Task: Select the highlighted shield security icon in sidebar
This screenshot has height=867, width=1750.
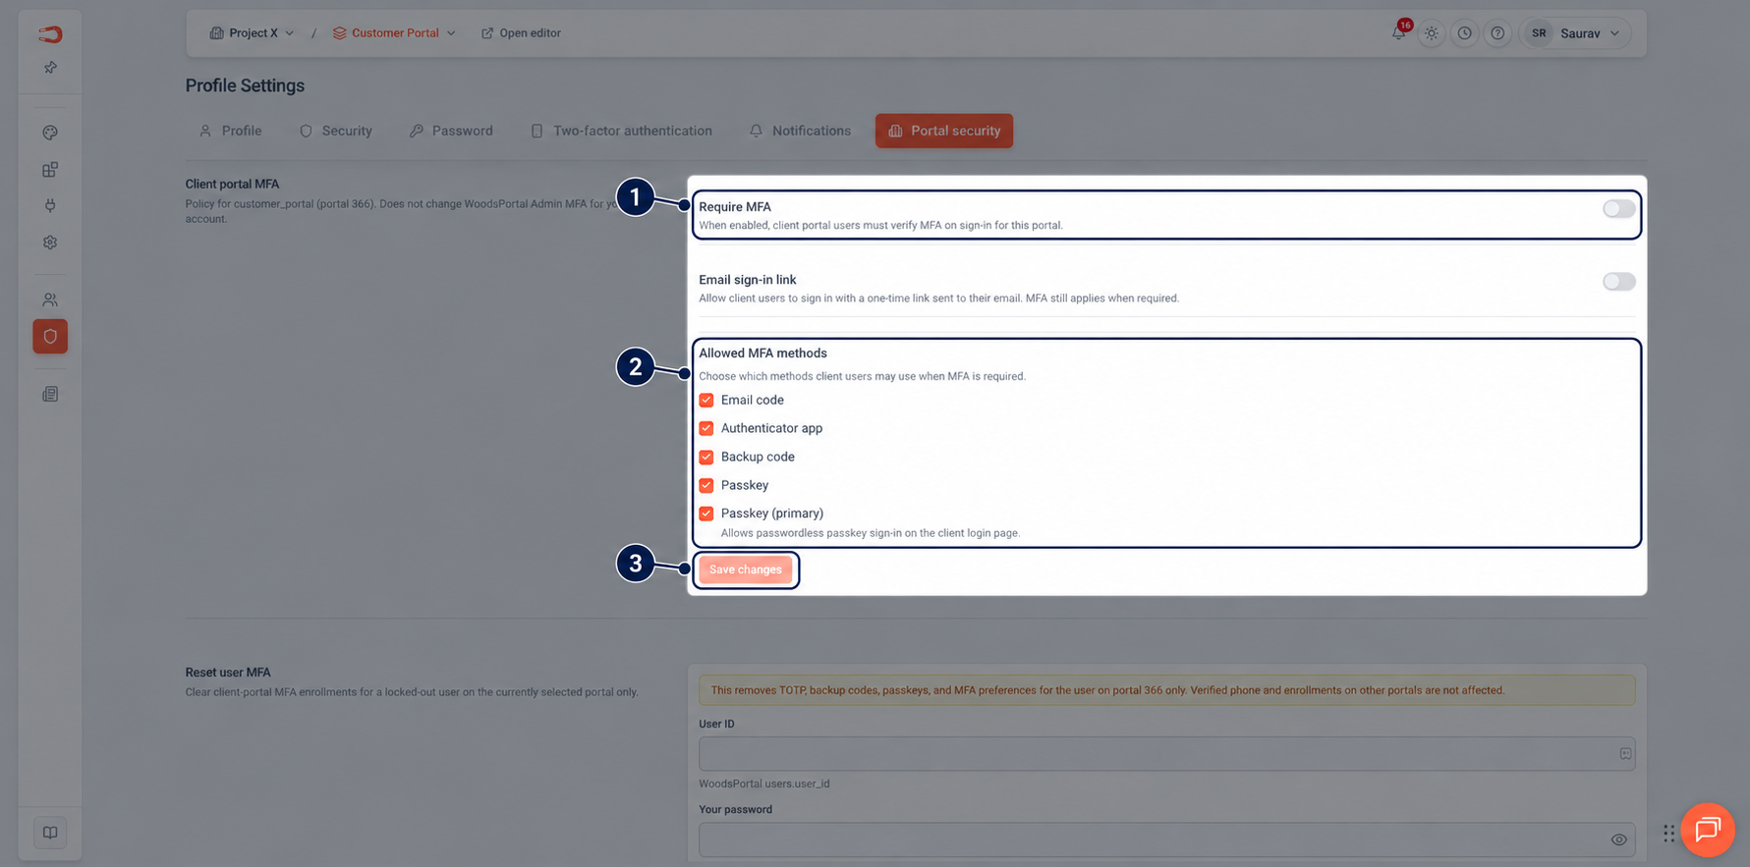Action: point(50,336)
